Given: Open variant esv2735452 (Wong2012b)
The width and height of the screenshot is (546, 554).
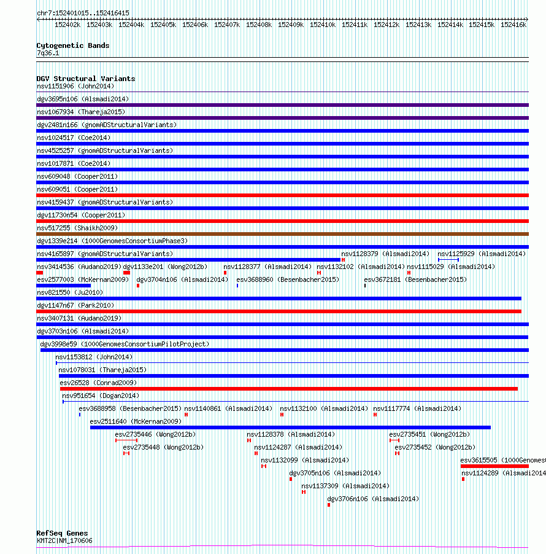Looking at the screenshot, I should click(x=435, y=447).
